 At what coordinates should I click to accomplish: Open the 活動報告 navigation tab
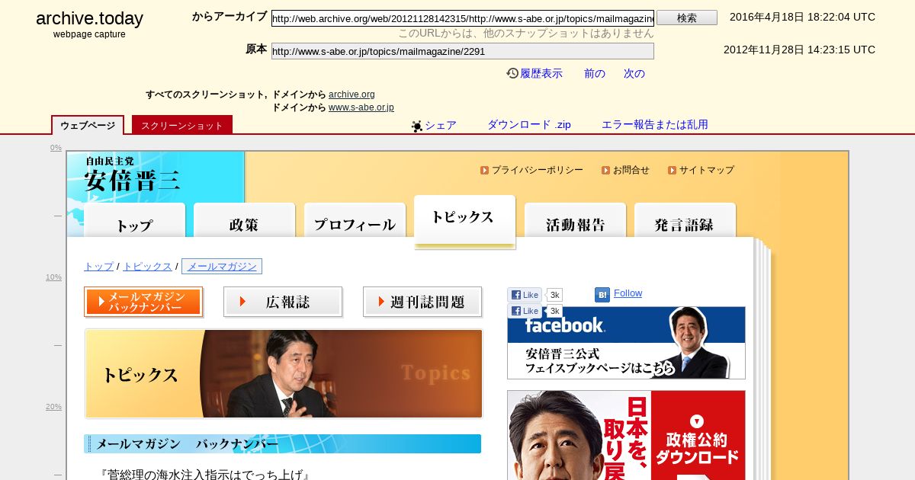tap(575, 220)
